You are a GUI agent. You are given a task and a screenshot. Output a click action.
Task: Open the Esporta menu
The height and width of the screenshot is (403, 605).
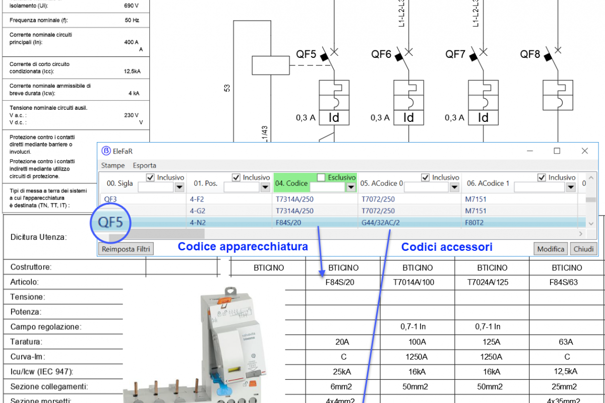[145, 165]
